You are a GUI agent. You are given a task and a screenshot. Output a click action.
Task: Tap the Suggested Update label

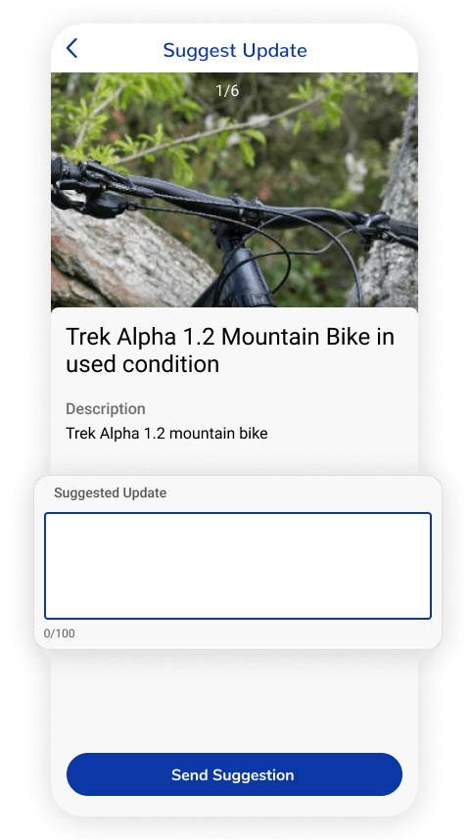point(111,492)
